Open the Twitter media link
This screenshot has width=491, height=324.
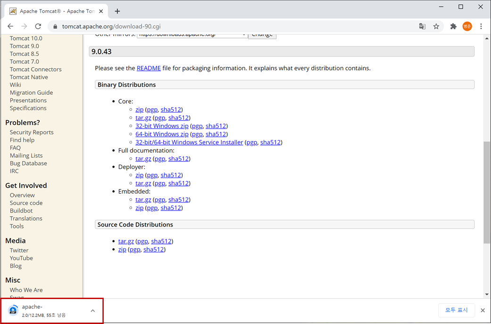click(x=19, y=250)
